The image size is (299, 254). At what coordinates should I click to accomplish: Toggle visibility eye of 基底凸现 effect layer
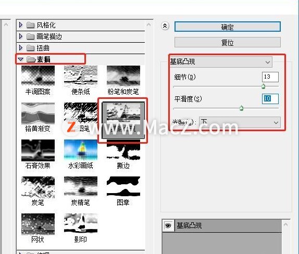coord(168,225)
